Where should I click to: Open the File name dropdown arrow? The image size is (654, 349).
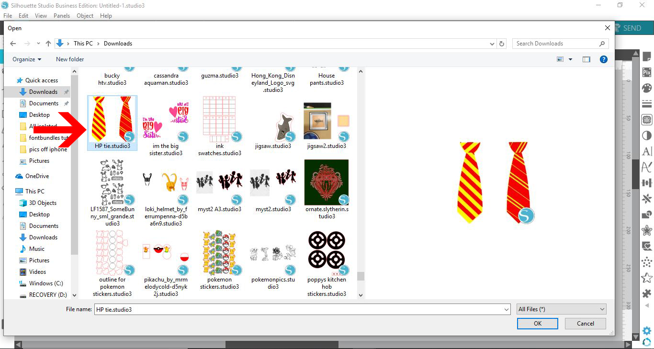tap(507, 310)
